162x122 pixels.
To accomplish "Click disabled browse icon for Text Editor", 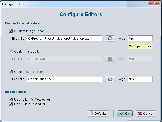I will (x=110, y=59).
